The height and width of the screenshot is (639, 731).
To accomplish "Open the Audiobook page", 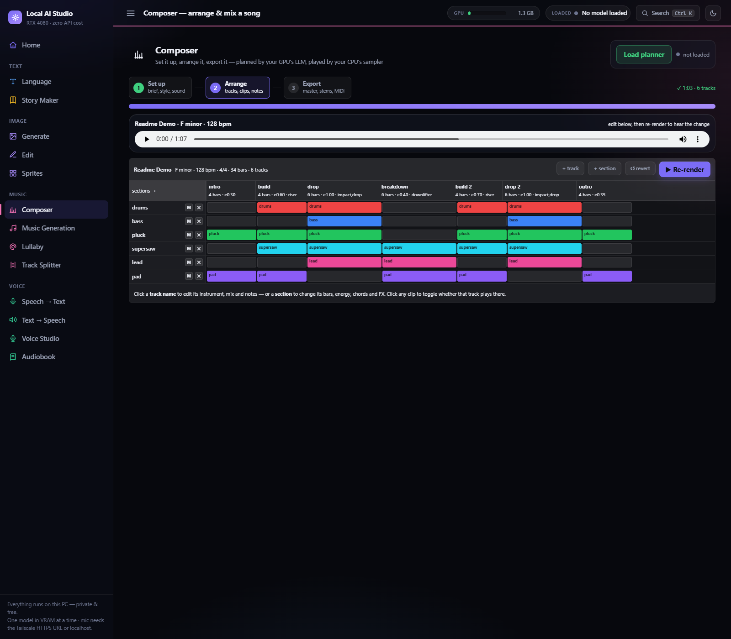I will (56, 357).
